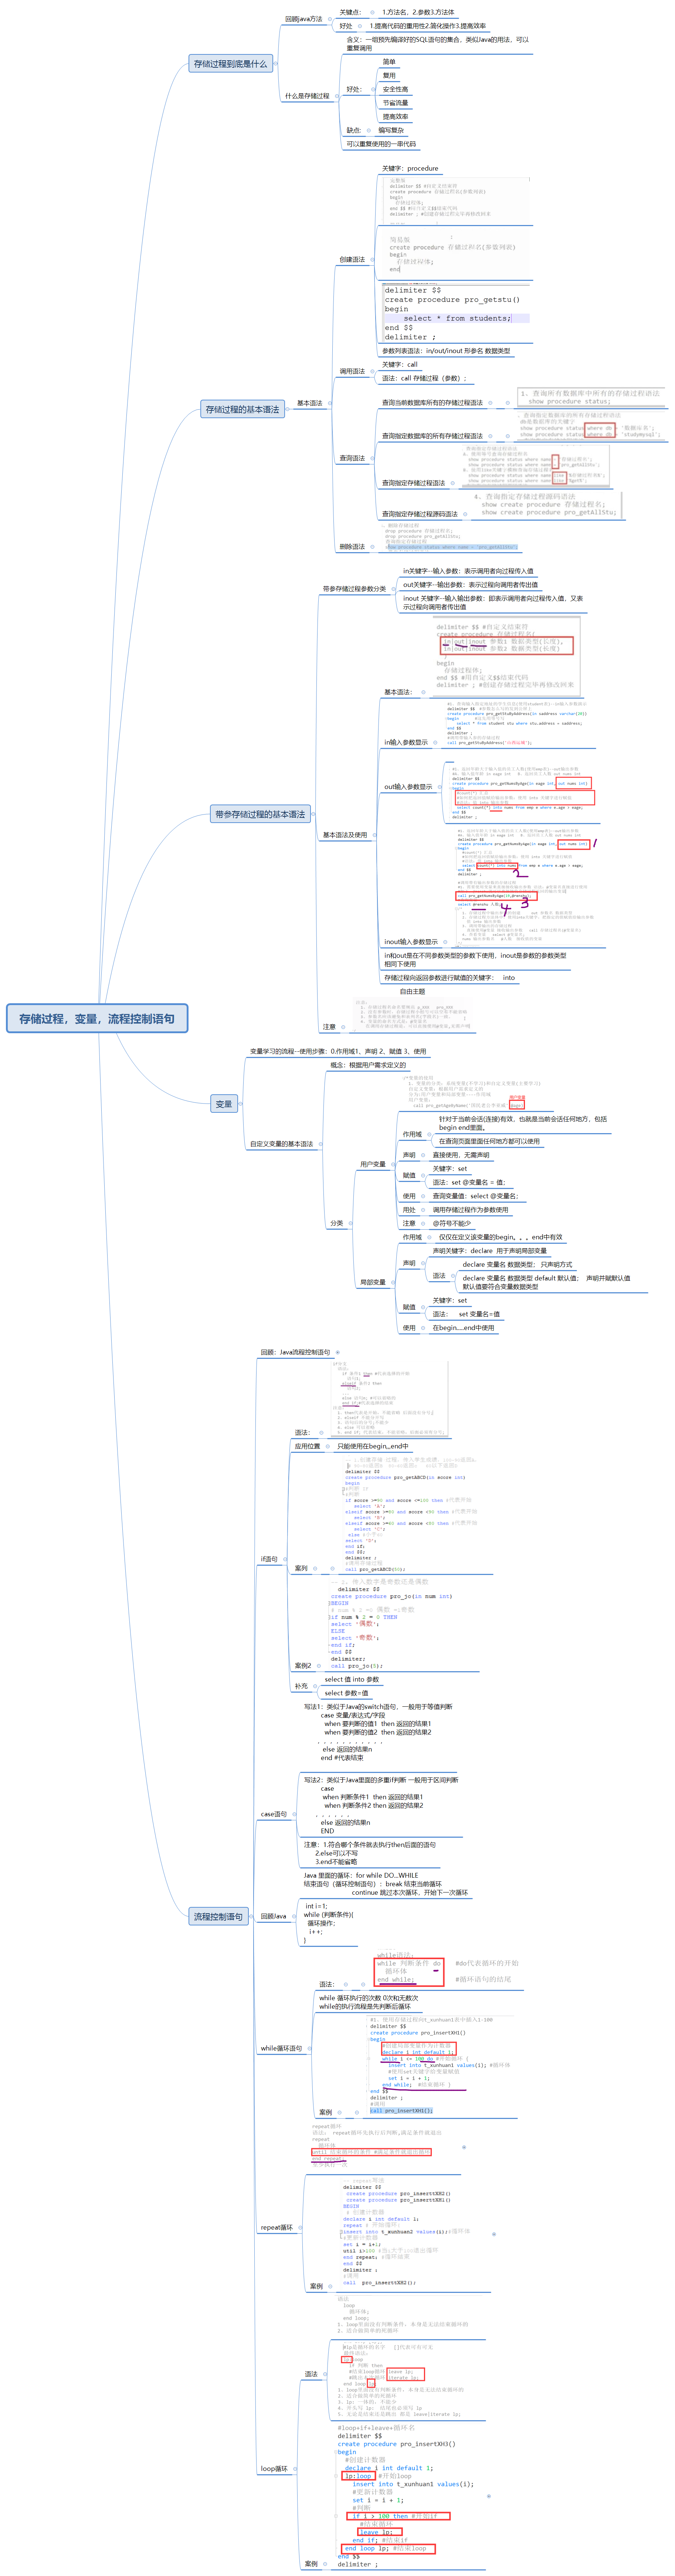
Task: Select the 安全性高 leaf node
Action: click(x=396, y=89)
